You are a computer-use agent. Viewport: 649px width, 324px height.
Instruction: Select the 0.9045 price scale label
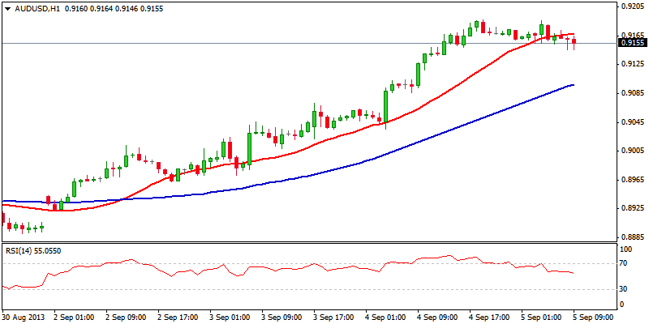pyautogui.click(x=631, y=122)
